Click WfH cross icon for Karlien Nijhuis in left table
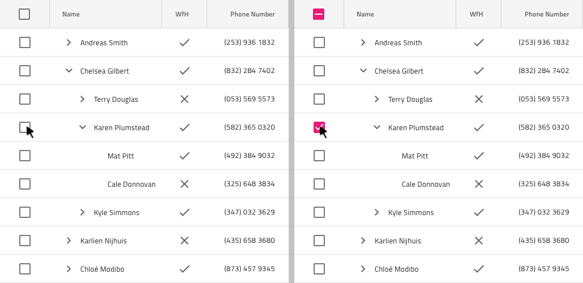This screenshot has width=583, height=283. 184,241
